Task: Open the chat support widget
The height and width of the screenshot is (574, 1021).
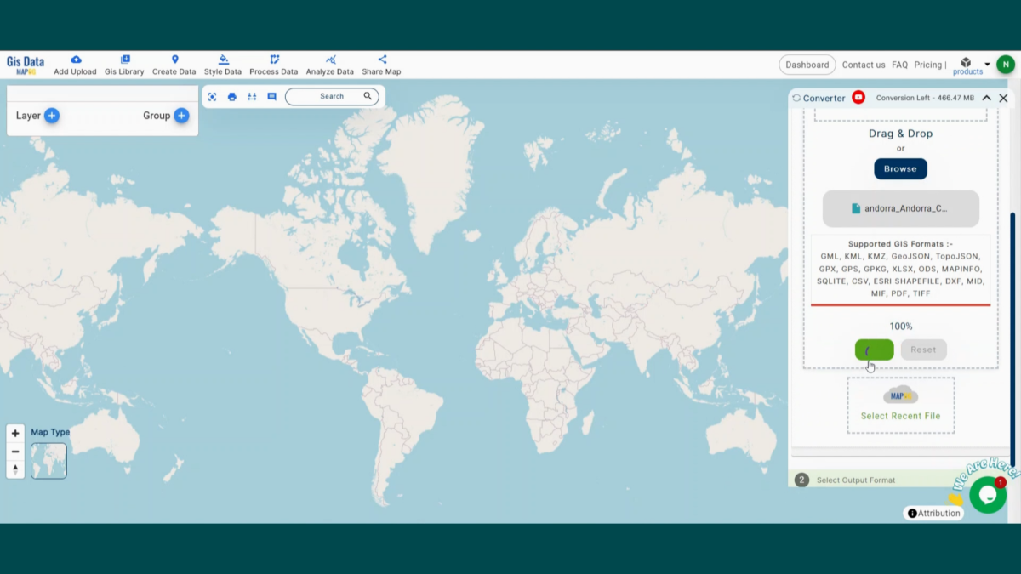Action: coord(987,494)
